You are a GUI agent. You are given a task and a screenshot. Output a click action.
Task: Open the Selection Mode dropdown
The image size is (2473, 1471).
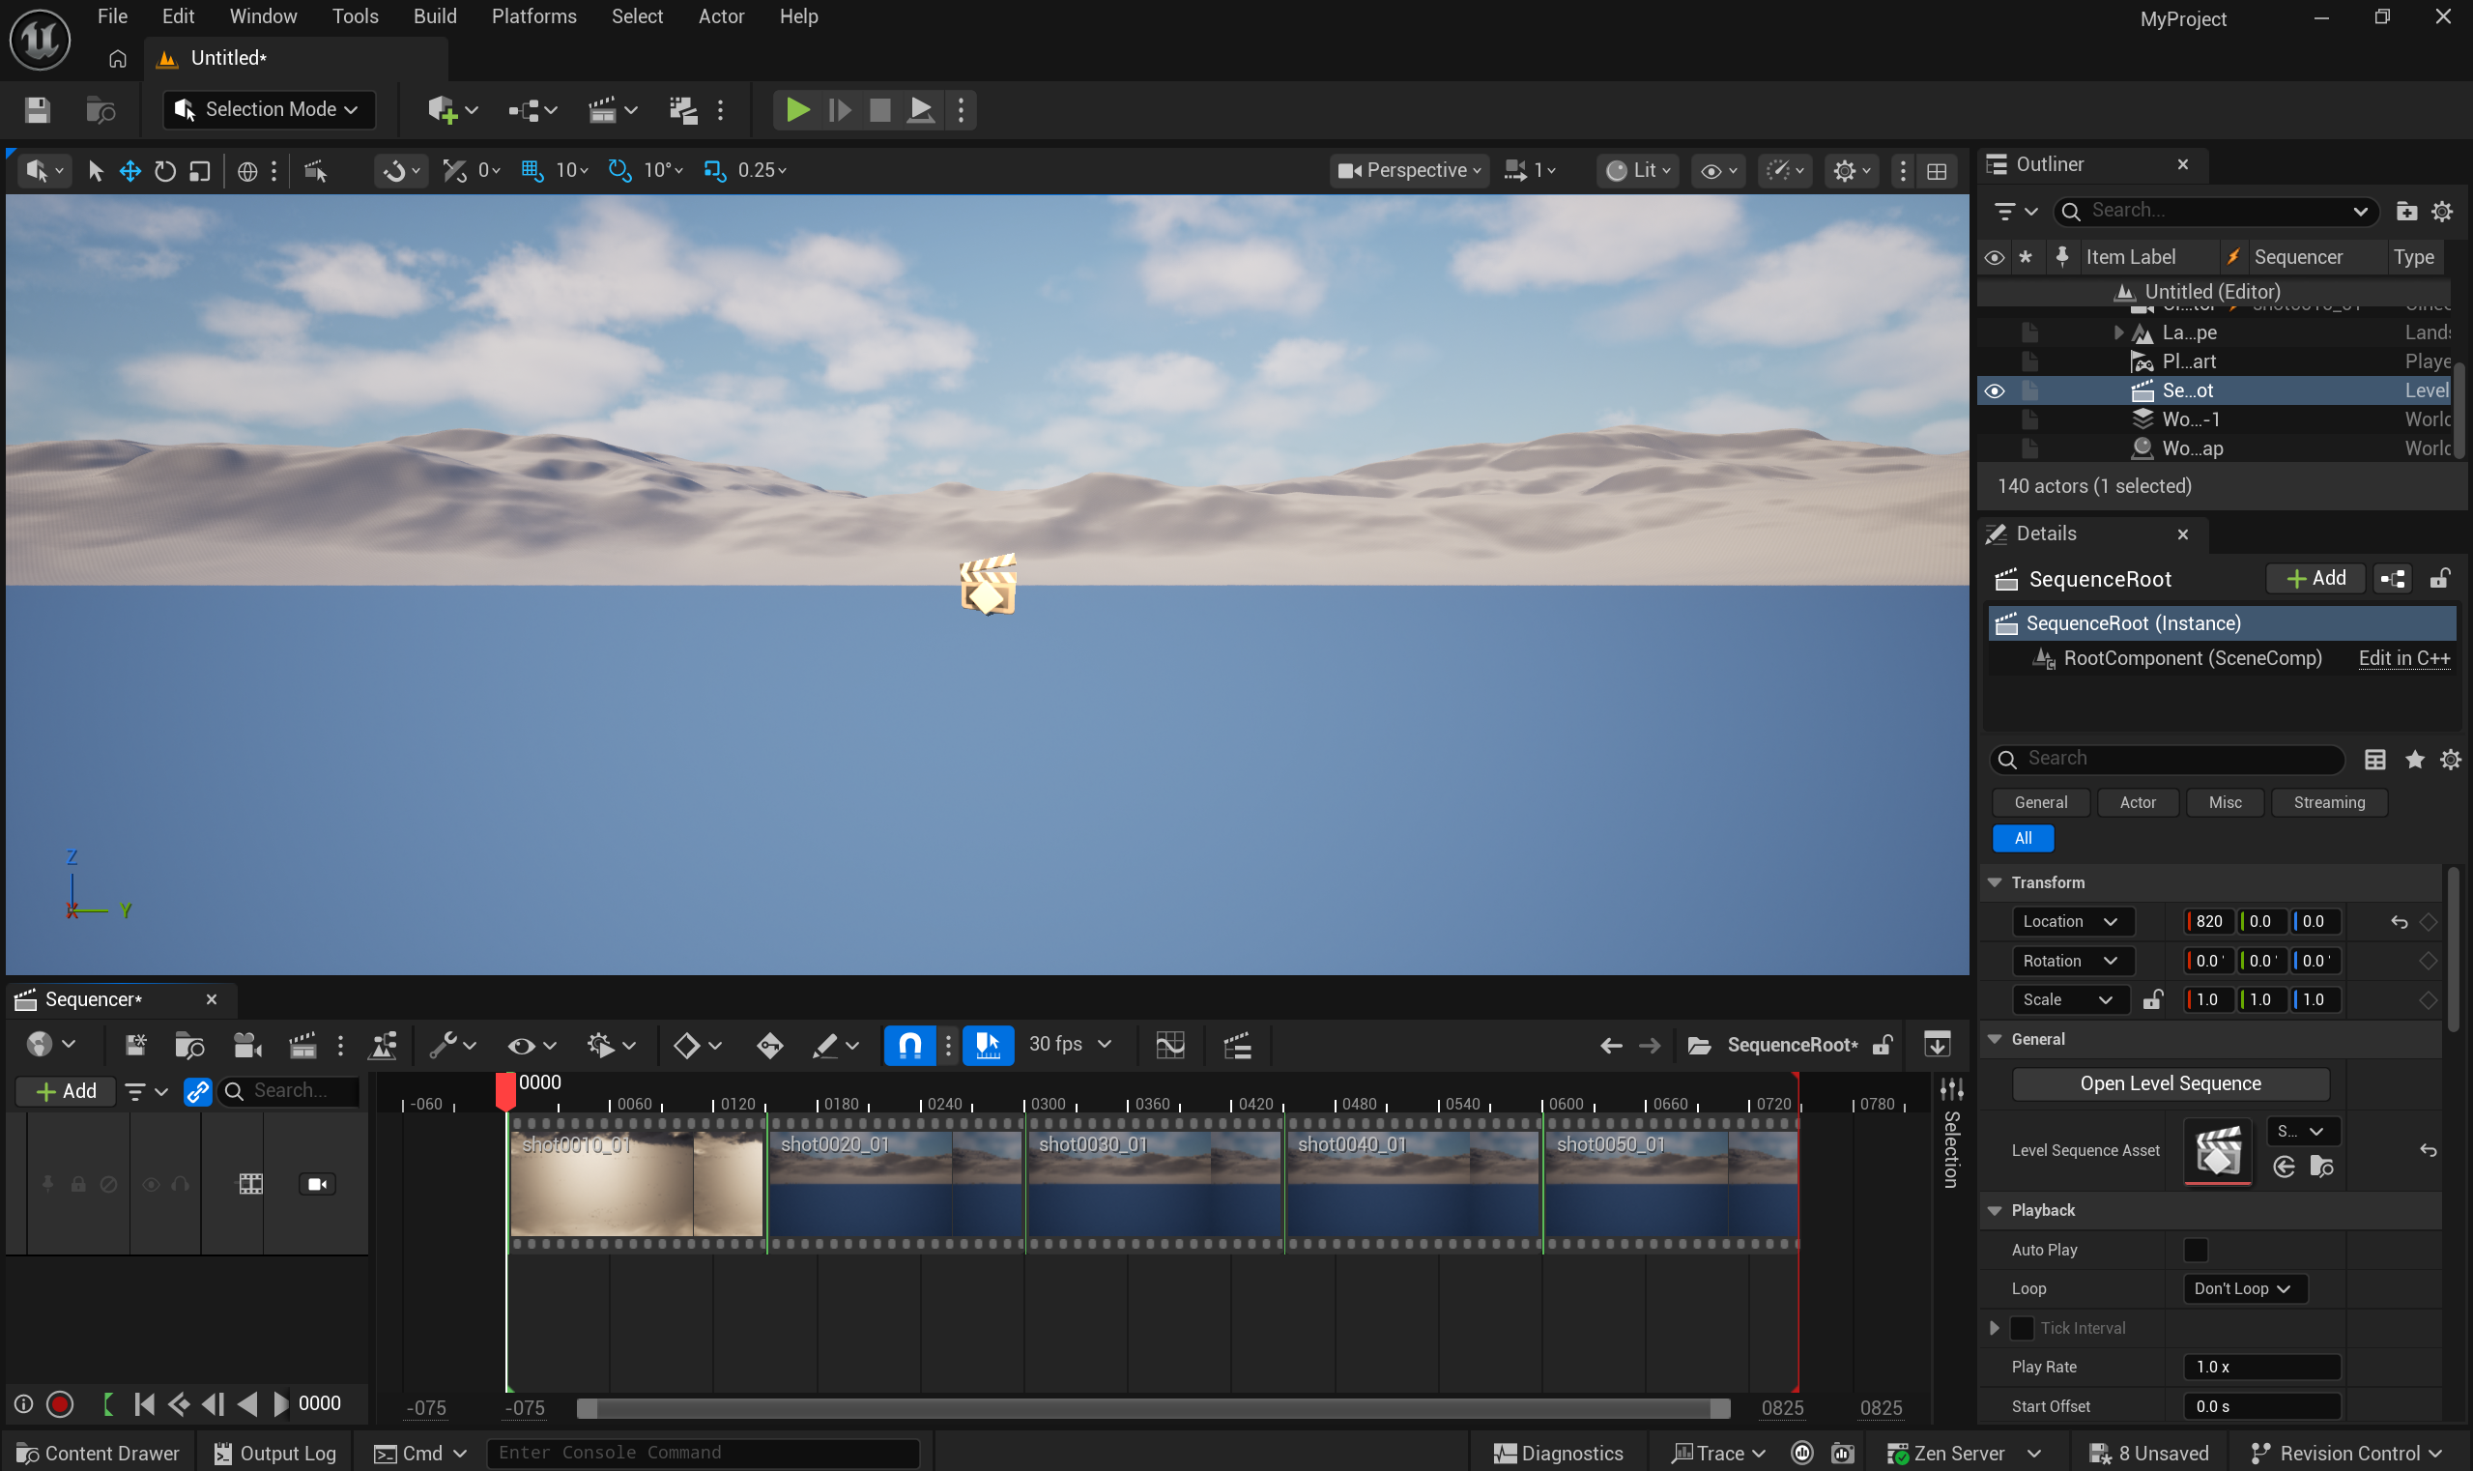pyautogui.click(x=270, y=109)
